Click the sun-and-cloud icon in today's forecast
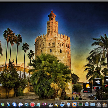The height and width of the screenshot is (108, 108). [x=88, y=86]
